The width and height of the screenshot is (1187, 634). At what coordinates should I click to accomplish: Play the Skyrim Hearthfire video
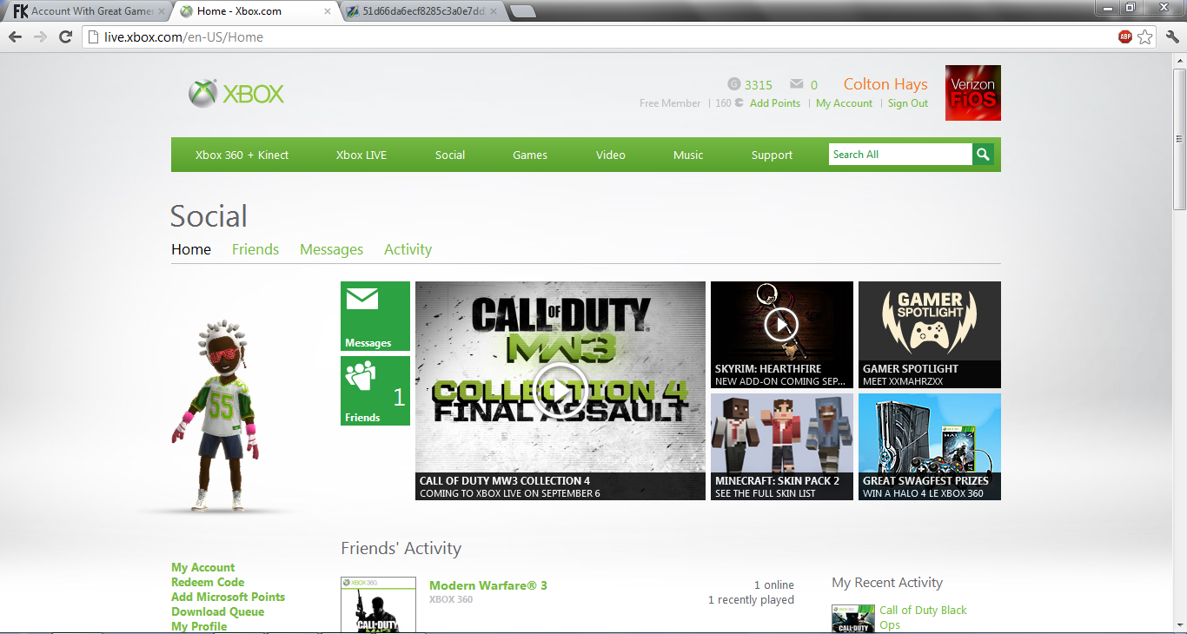tap(782, 326)
